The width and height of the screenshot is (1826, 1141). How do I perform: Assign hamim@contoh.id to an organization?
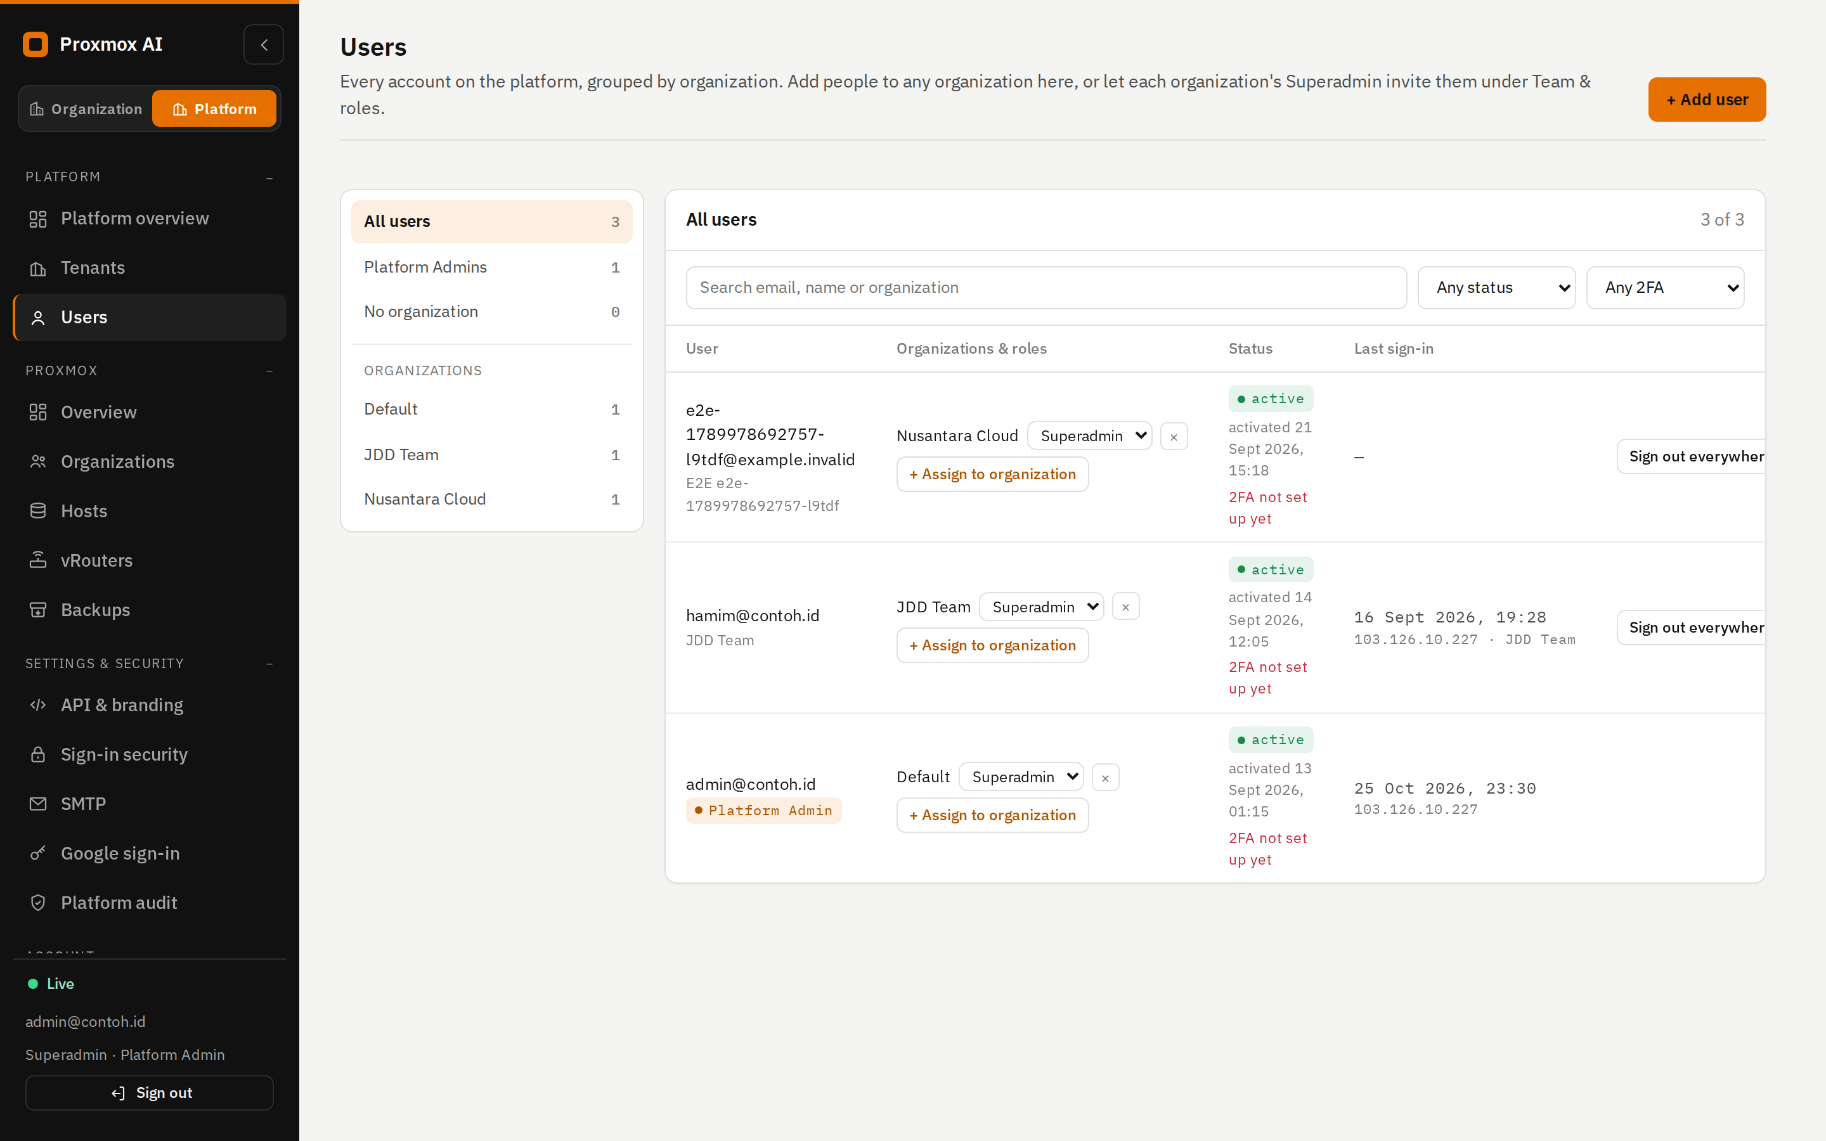[992, 645]
